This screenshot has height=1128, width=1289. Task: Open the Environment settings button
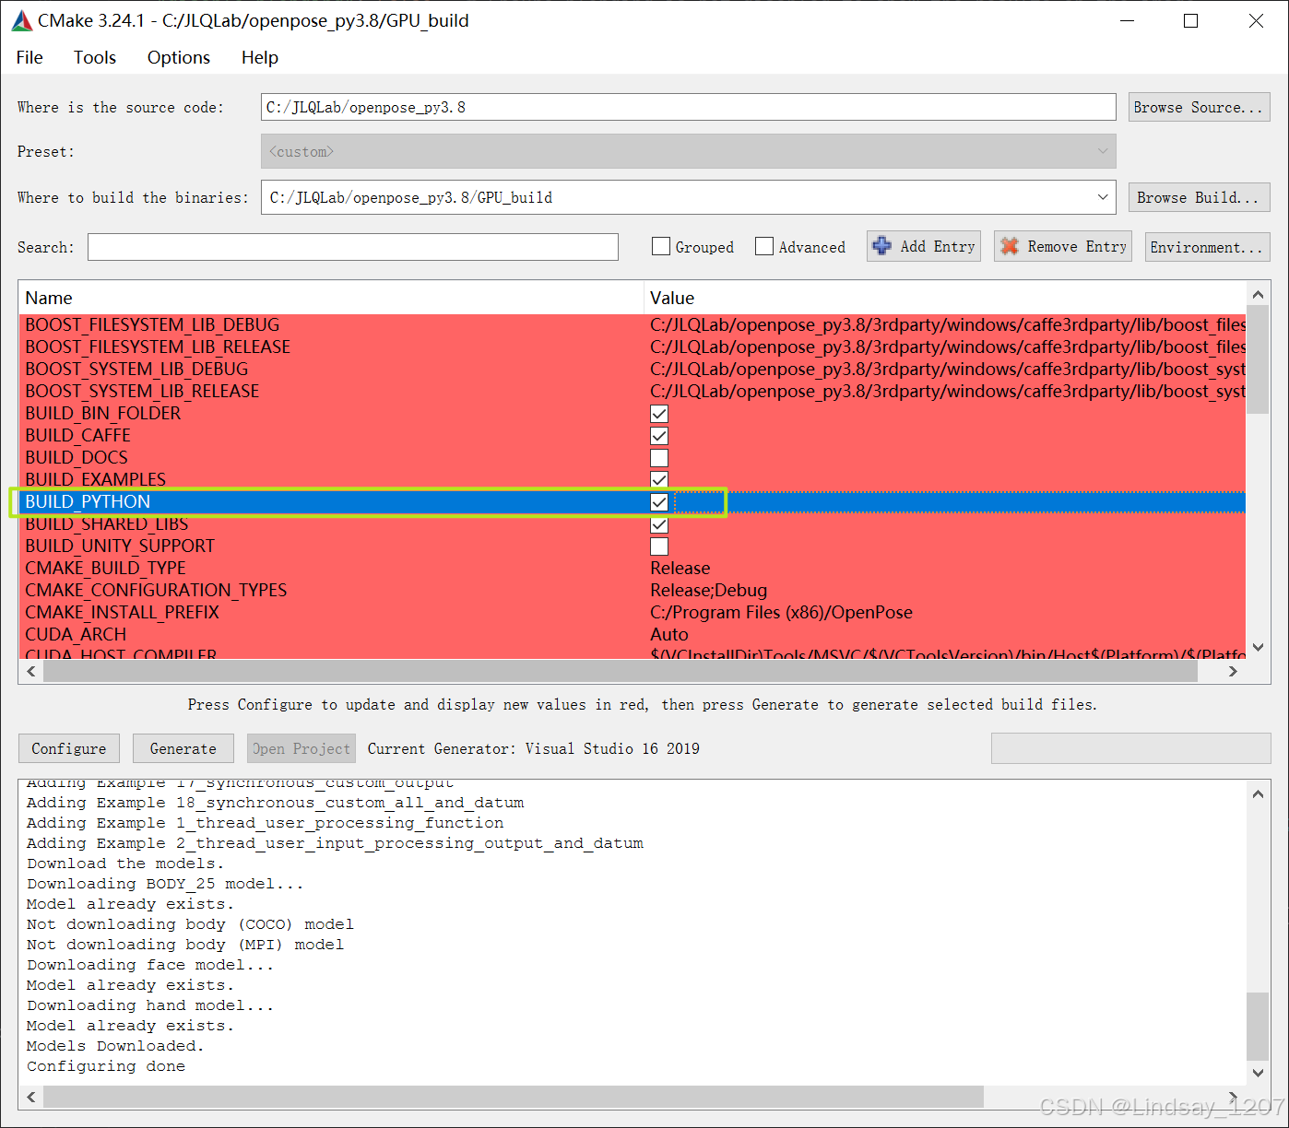[x=1207, y=247]
